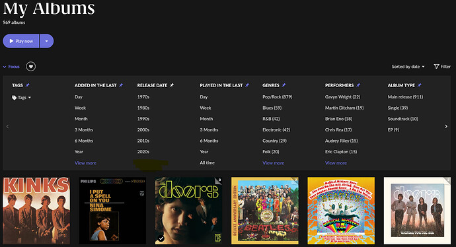This screenshot has width=456, height=247.
Task: Filter by Electronic (42) genre
Action: (x=276, y=129)
